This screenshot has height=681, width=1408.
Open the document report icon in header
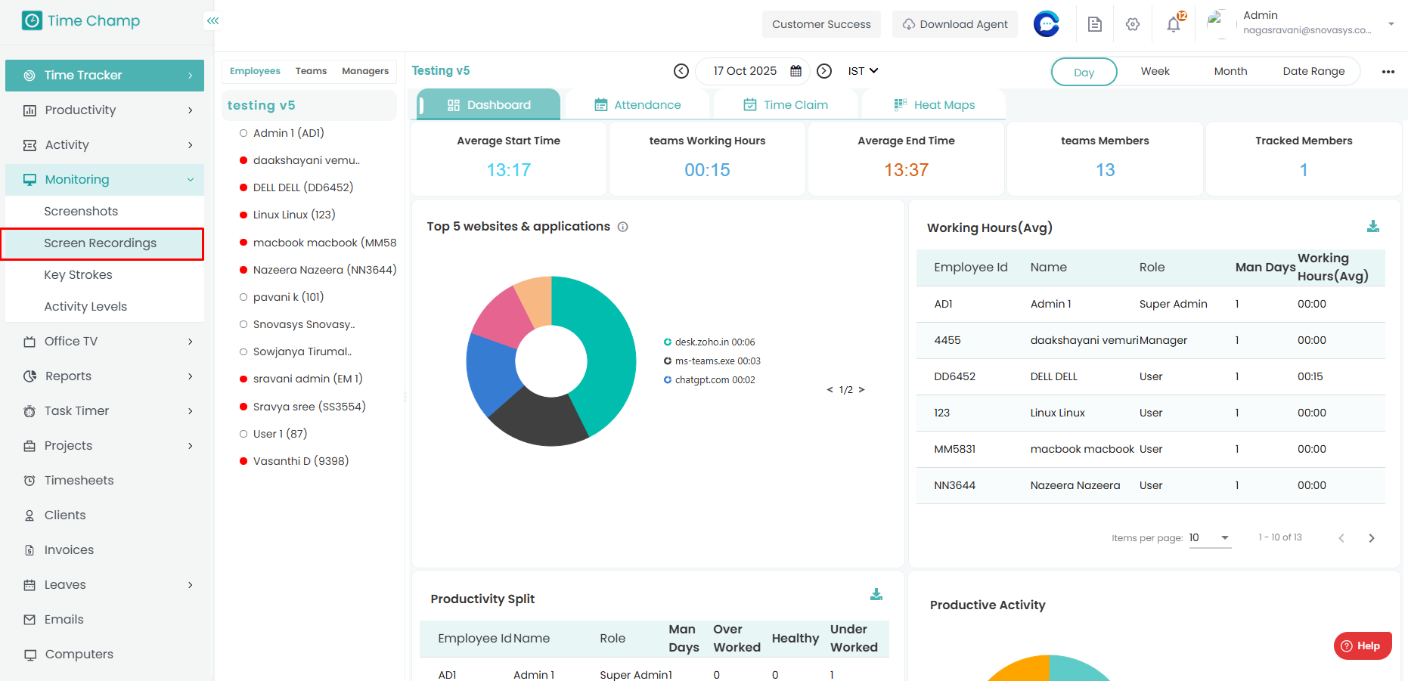(x=1094, y=24)
